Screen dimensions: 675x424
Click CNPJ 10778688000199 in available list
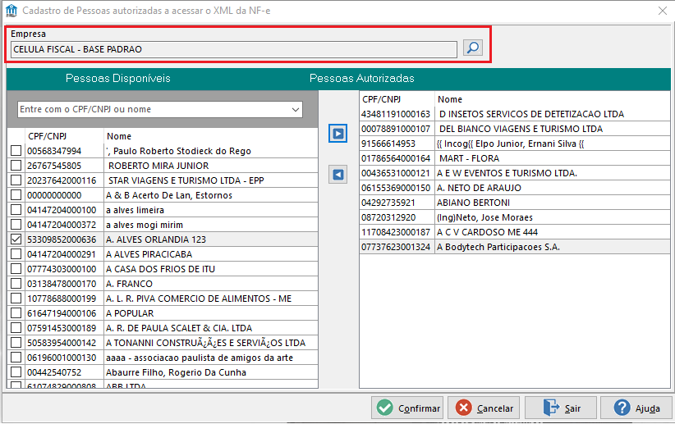[62, 299]
